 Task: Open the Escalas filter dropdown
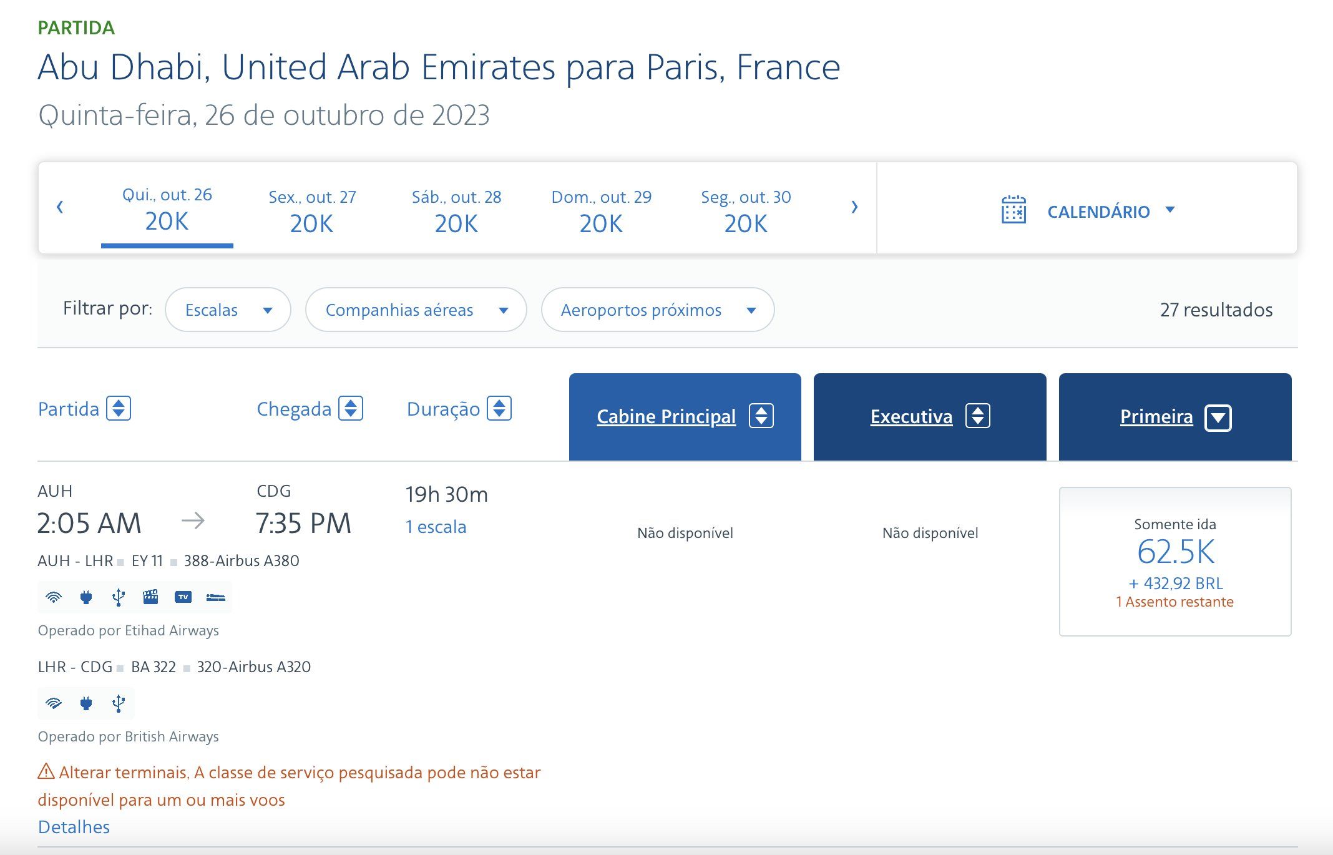pyautogui.click(x=228, y=310)
